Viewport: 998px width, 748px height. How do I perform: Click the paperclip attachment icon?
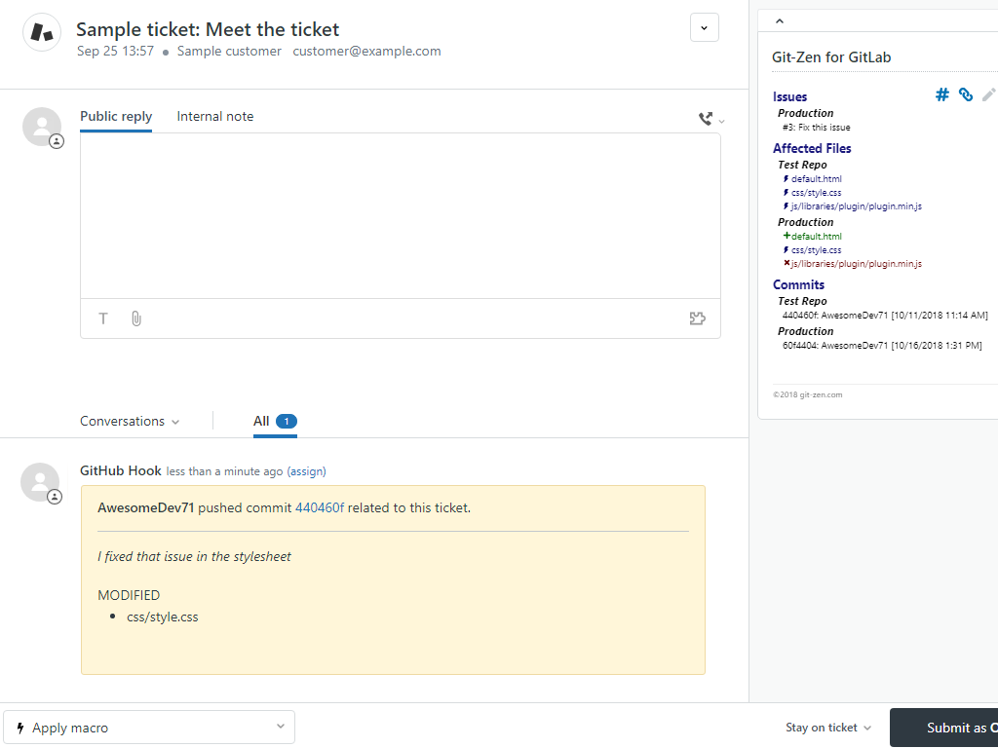tap(136, 318)
